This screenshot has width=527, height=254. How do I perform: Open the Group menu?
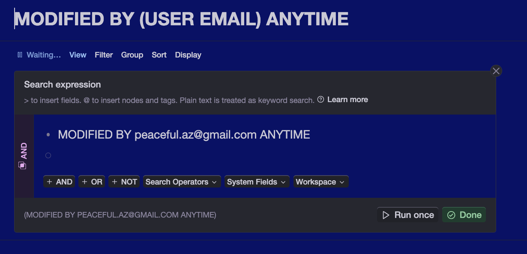tap(132, 55)
